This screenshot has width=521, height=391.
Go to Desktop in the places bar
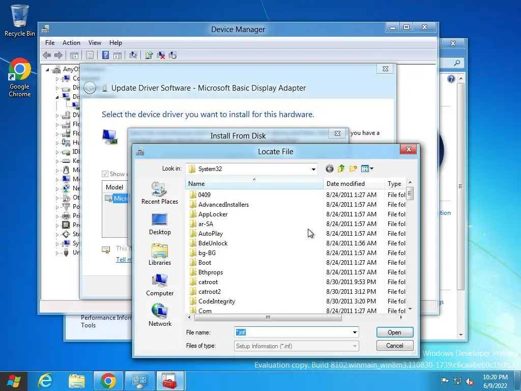point(159,224)
